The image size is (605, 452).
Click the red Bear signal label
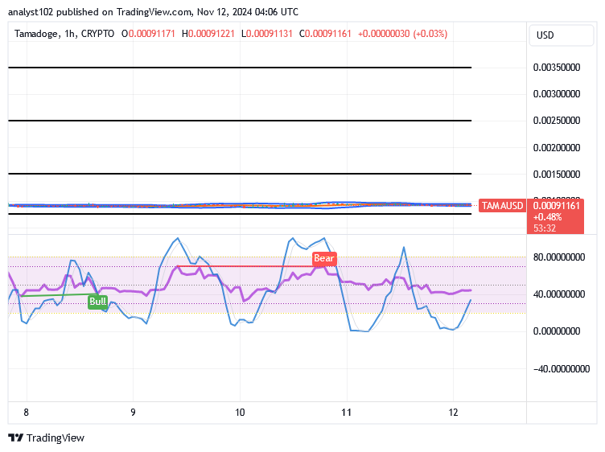coord(324,258)
